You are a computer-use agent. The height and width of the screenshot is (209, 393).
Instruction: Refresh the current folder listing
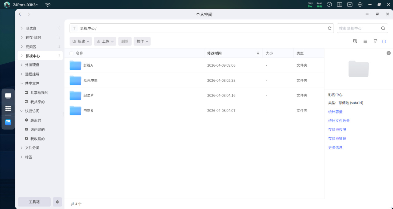(x=330, y=28)
